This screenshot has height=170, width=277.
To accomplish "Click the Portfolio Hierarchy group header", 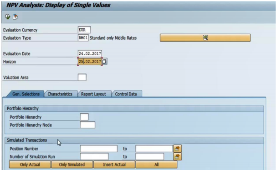I will point(23,108).
